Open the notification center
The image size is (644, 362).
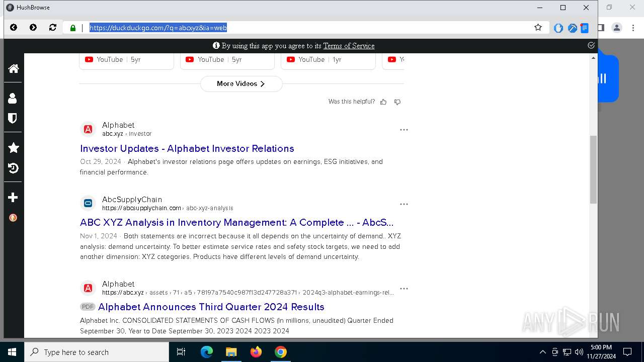(627, 352)
